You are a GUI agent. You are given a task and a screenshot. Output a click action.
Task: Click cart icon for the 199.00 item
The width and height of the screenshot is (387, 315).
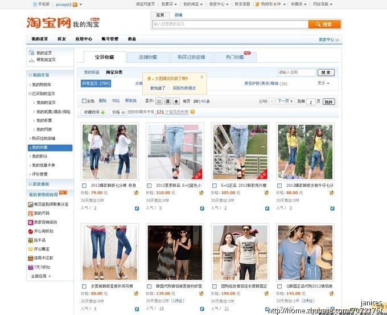(x=266, y=293)
